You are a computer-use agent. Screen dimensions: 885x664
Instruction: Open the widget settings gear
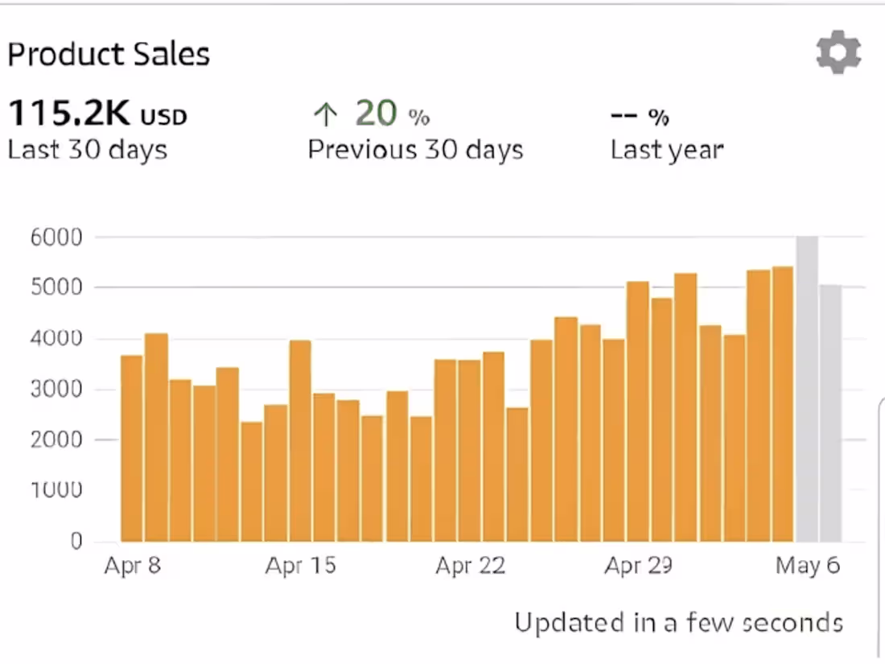838,52
